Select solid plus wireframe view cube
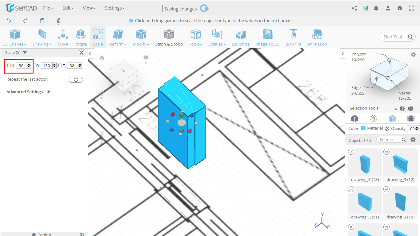 pyautogui.click(x=392, y=118)
